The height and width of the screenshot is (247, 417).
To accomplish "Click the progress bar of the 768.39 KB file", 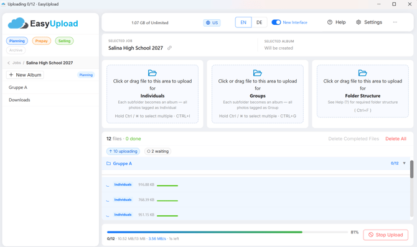I will (x=167, y=201).
